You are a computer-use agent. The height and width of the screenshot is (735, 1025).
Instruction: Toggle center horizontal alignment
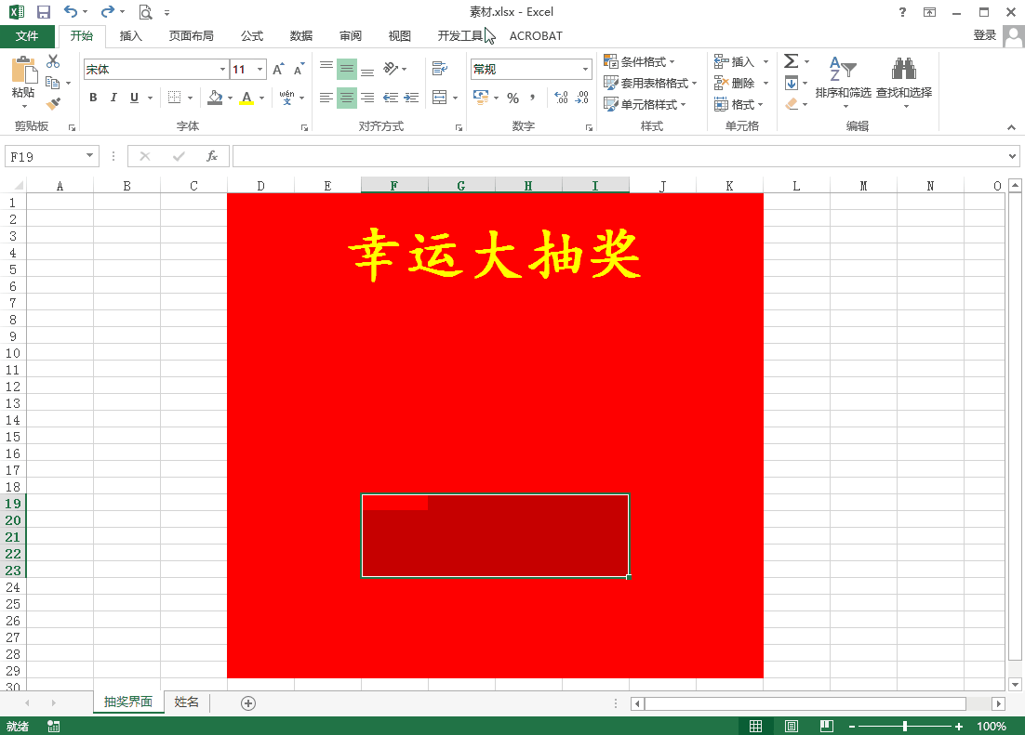point(346,98)
